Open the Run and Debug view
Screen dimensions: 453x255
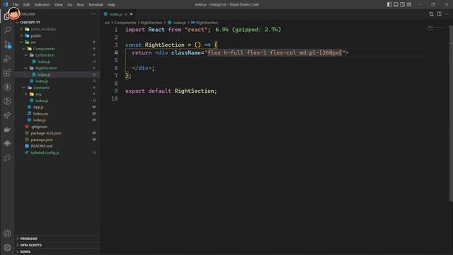[8, 58]
